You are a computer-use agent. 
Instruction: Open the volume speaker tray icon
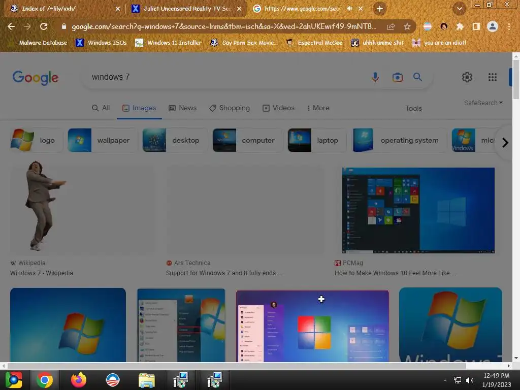coord(470,380)
